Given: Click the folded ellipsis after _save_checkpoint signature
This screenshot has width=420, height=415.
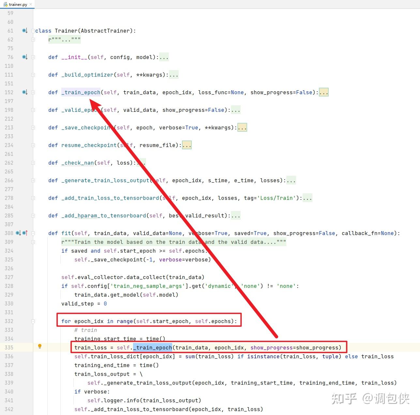Looking at the screenshot, I should coord(242,128).
